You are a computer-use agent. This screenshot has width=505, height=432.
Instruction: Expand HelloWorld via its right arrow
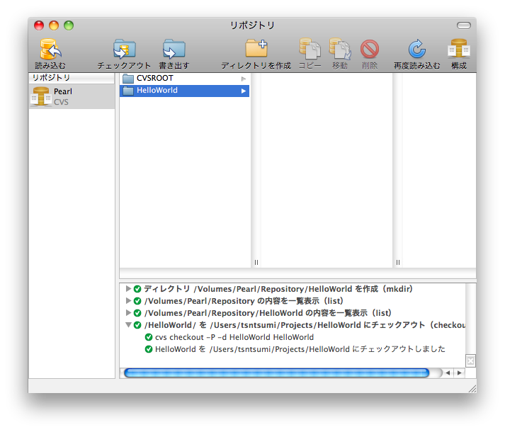[244, 91]
